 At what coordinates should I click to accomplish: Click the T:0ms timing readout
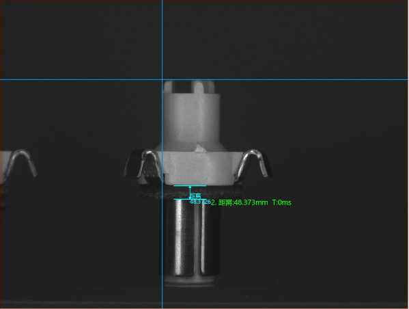click(282, 202)
